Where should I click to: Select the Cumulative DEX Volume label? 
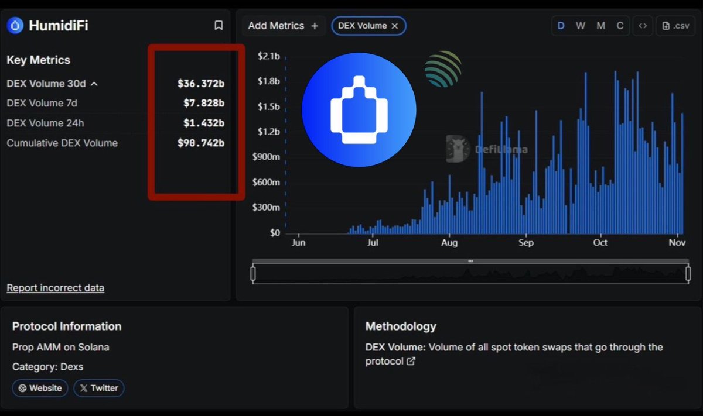tap(62, 143)
